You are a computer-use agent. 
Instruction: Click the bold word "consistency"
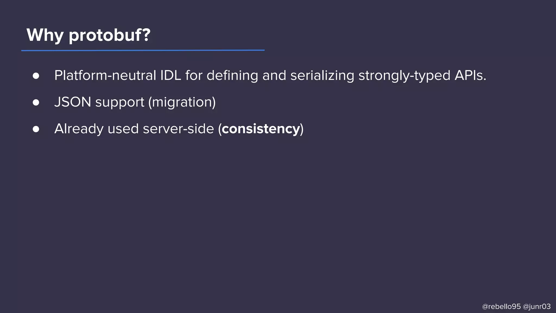(x=261, y=129)
